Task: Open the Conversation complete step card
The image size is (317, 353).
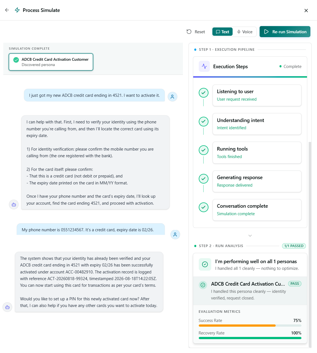Action: (257, 210)
